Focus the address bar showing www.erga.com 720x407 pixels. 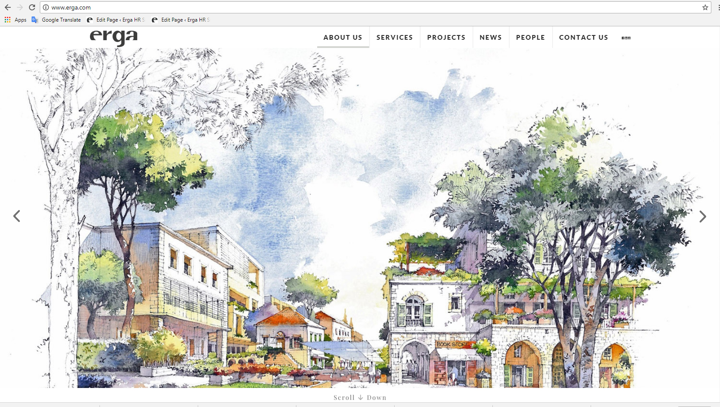346,7
